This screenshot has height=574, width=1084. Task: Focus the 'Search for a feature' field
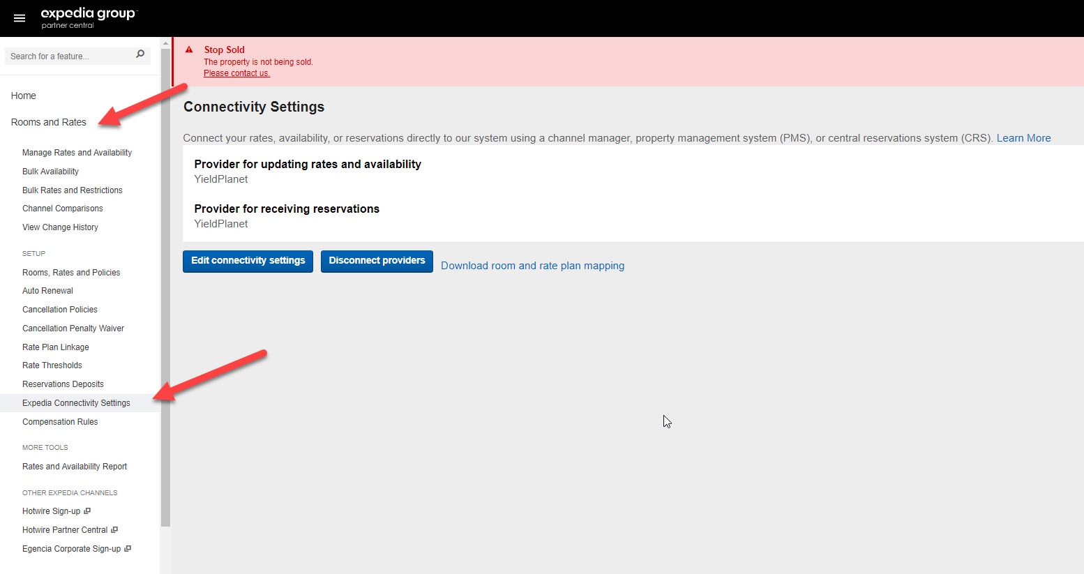(77, 56)
